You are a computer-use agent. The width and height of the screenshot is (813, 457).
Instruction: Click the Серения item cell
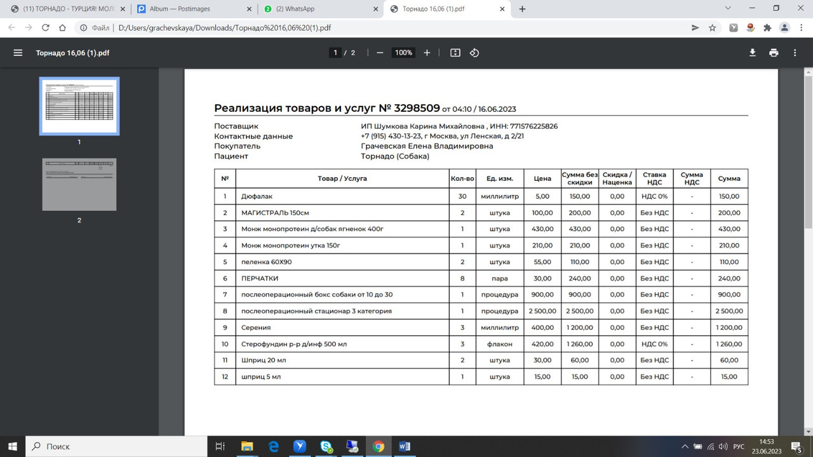coord(342,328)
